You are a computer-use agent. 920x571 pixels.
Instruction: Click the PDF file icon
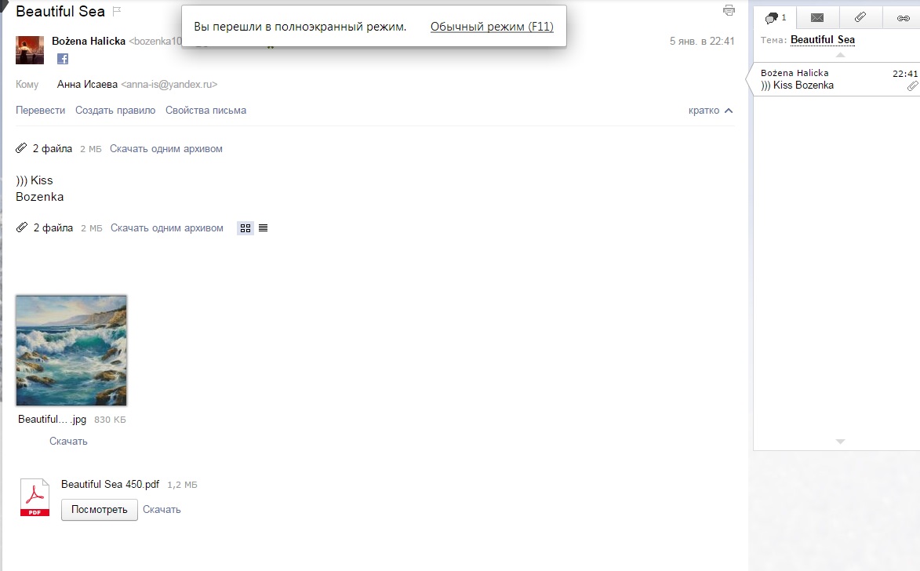click(35, 497)
